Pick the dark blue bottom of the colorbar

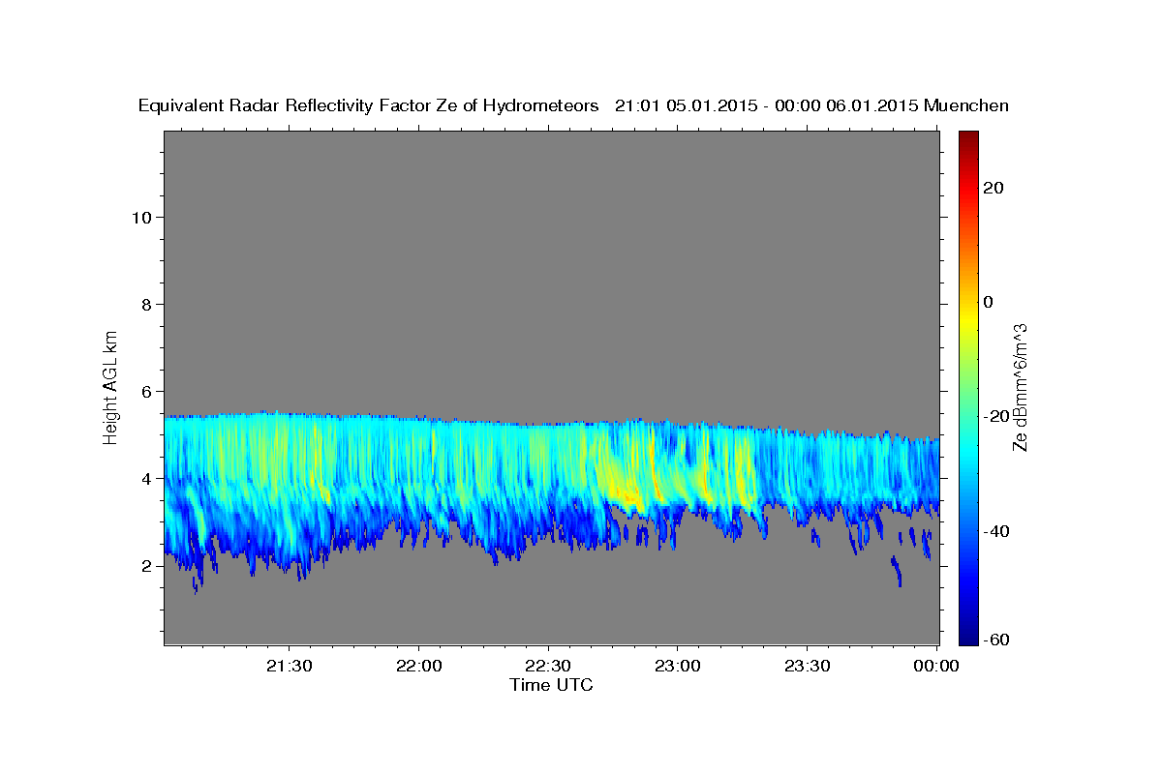[x=968, y=636]
